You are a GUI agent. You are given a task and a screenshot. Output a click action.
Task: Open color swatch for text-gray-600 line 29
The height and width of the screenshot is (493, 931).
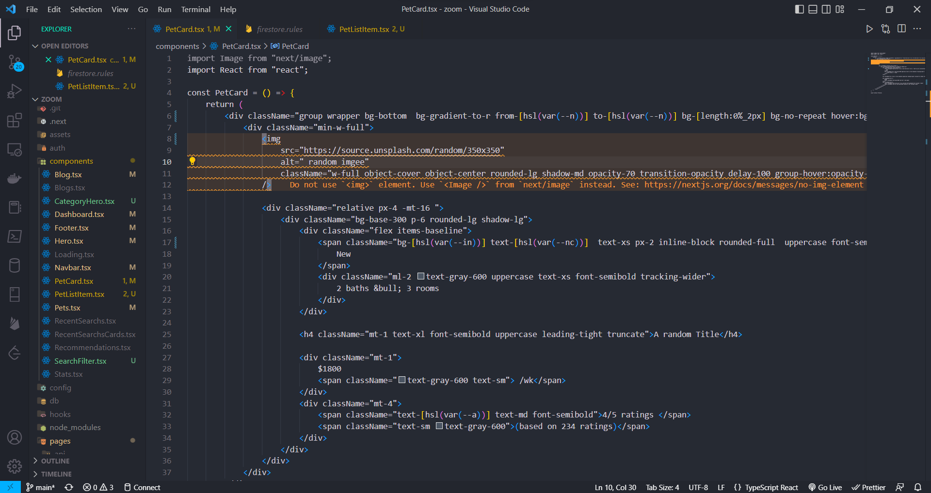402,380
